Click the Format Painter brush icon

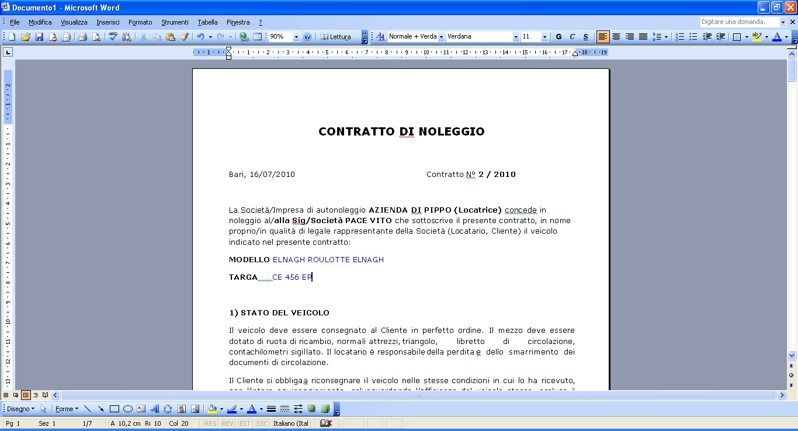tap(184, 37)
